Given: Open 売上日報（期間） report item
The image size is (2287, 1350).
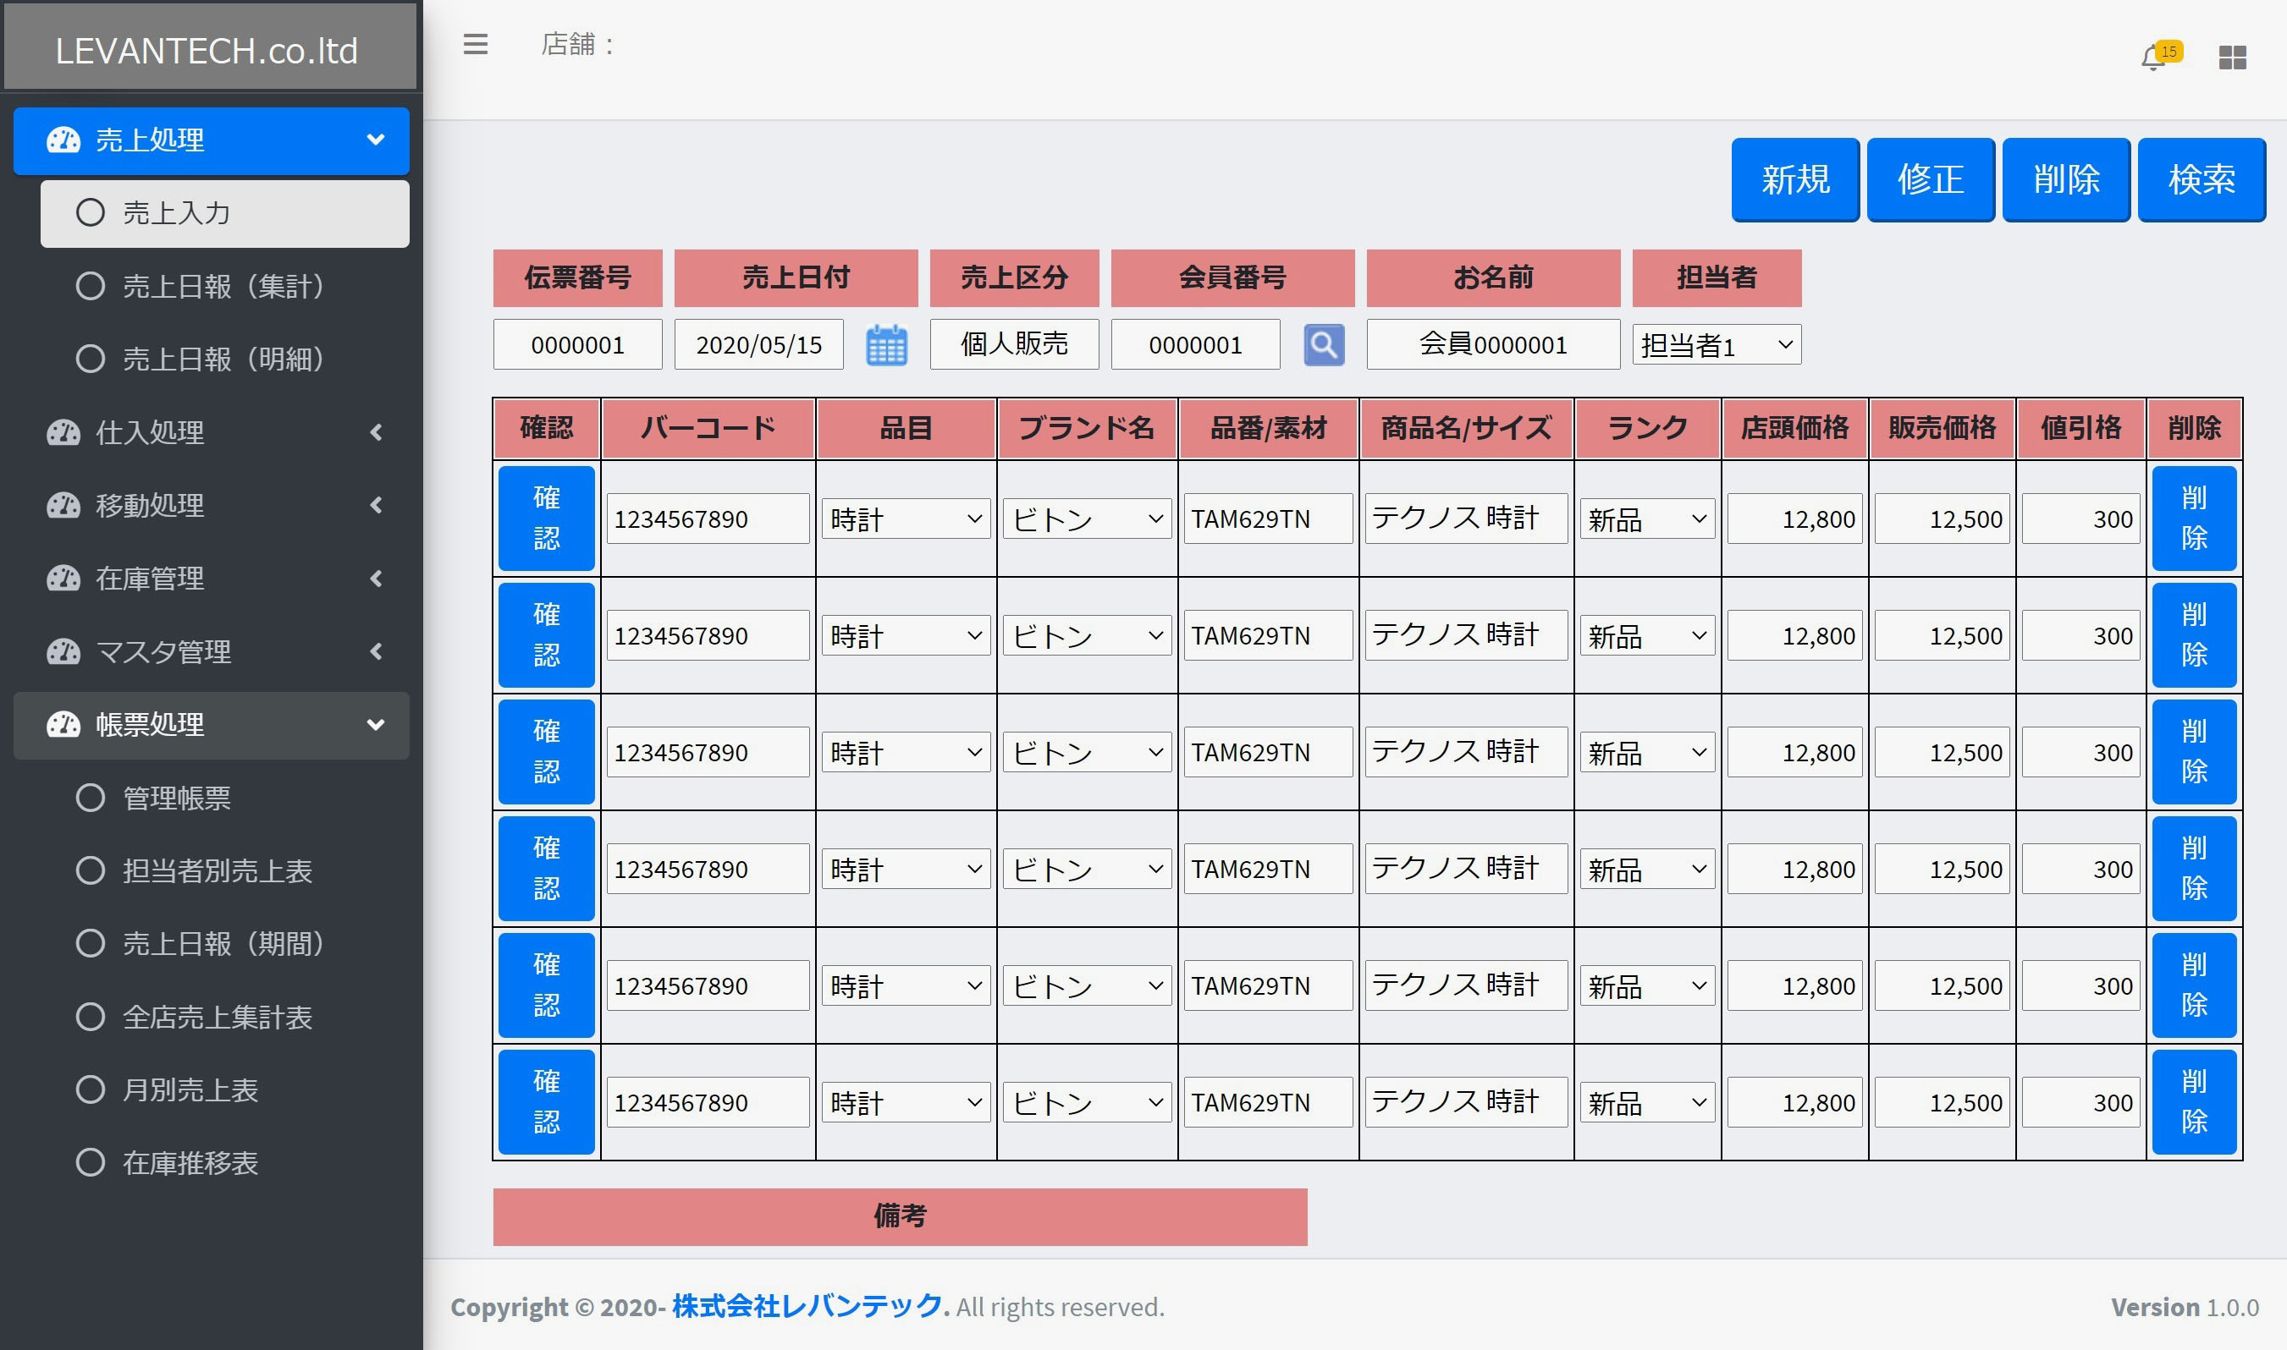Looking at the screenshot, I should pos(225,943).
